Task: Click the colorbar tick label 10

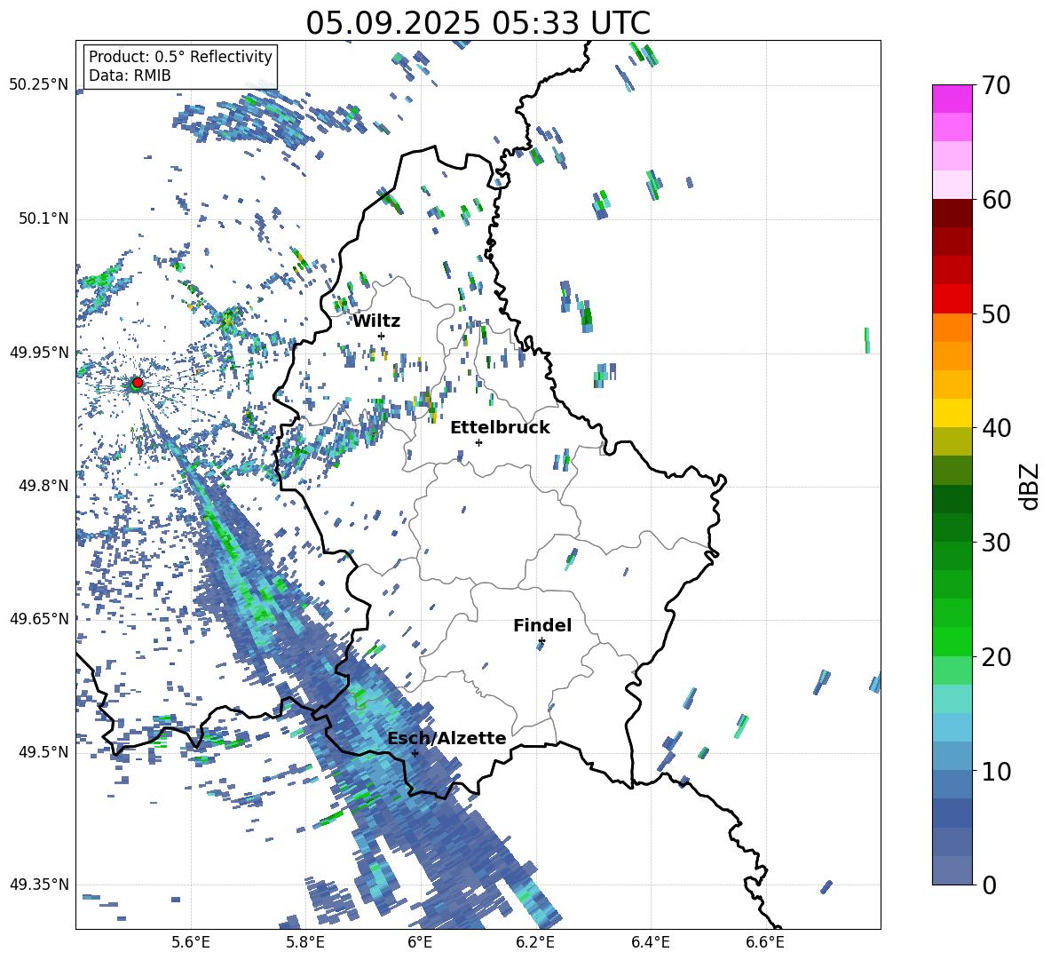Action: (996, 771)
